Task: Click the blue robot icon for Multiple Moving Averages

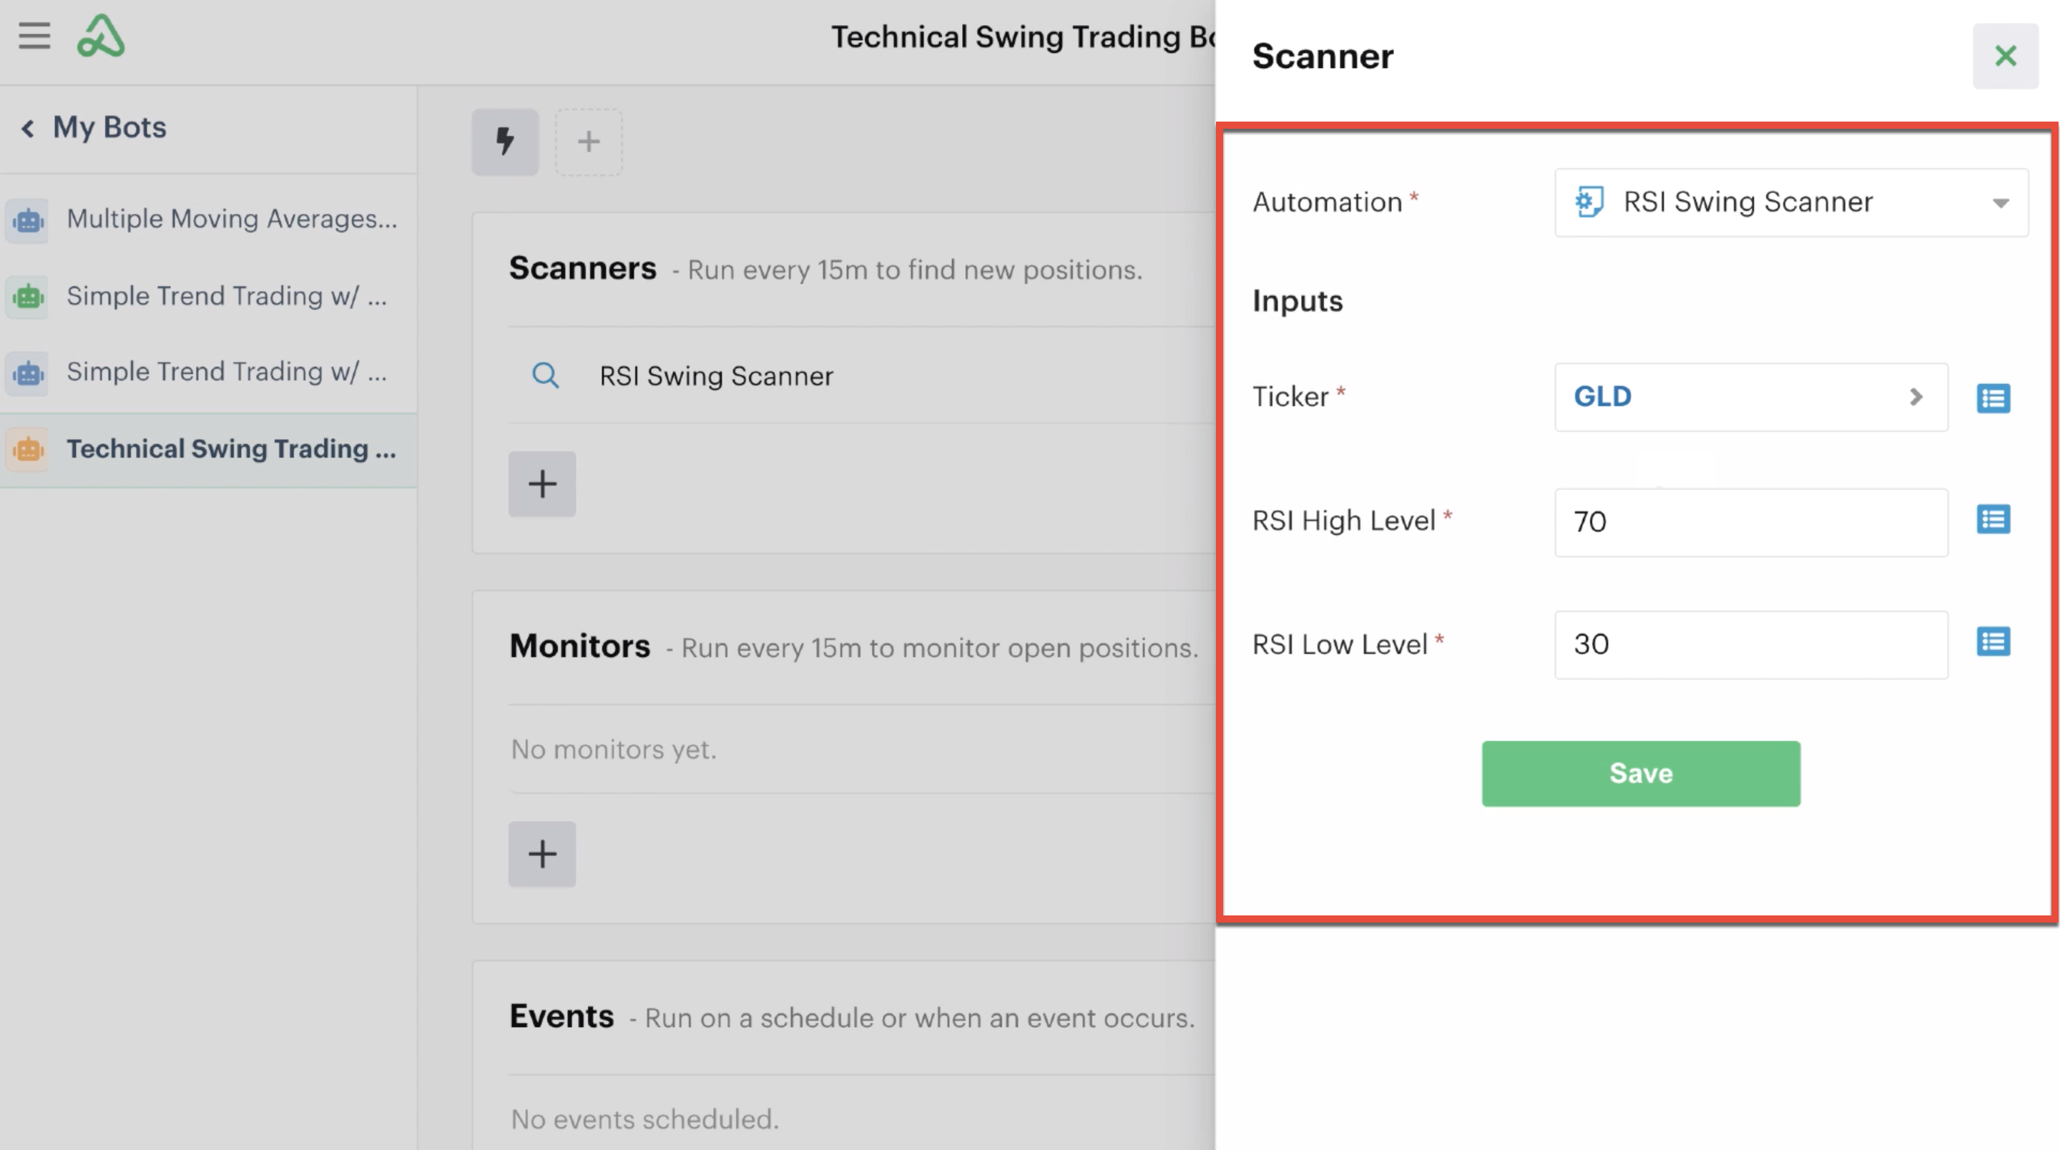Action: click(x=28, y=220)
